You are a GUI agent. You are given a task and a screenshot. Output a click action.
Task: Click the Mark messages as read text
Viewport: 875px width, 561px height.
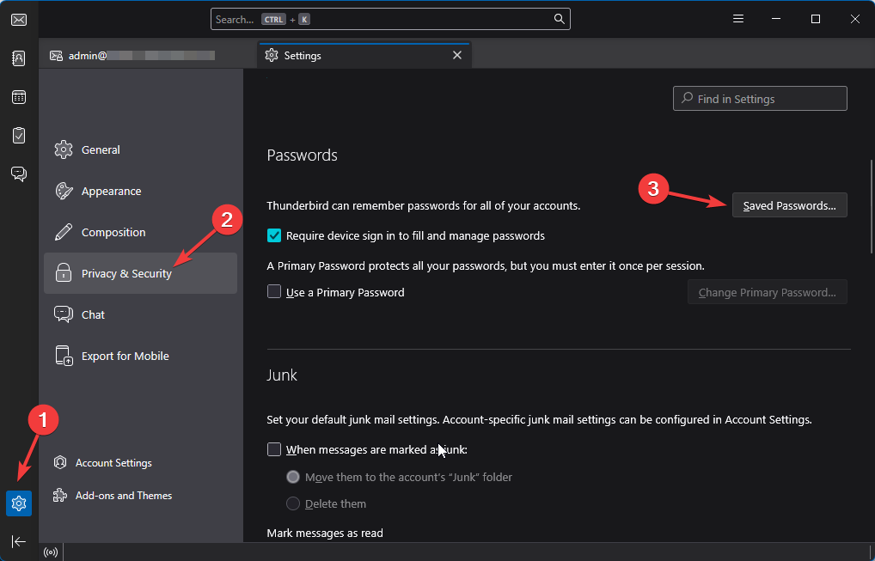pos(325,534)
